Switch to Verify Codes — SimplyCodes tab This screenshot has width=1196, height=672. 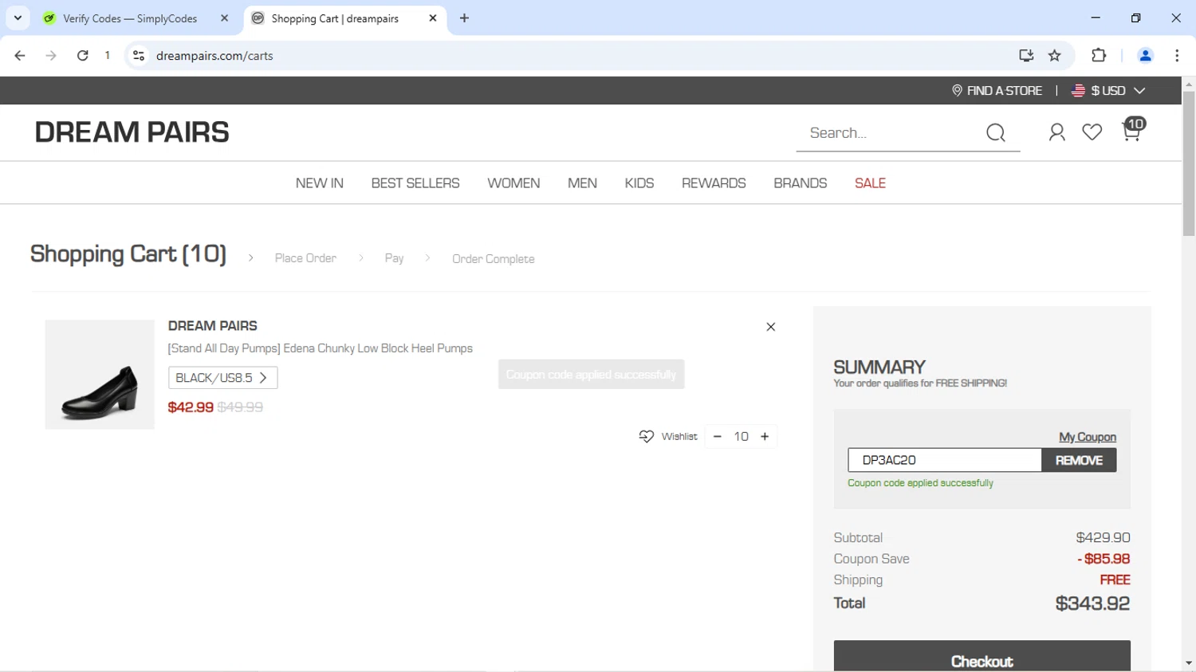[x=130, y=18]
